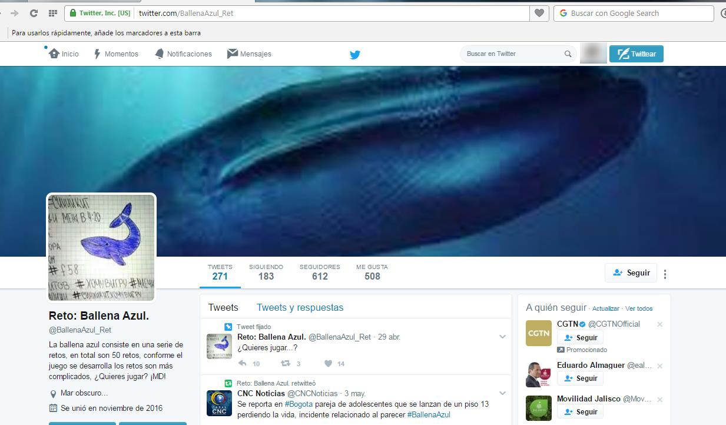The height and width of the screenshot is (425, 726).
Task: Click Eduardo Almaguer's avatar
Action: pyautogui.click(x=539, y=374)
